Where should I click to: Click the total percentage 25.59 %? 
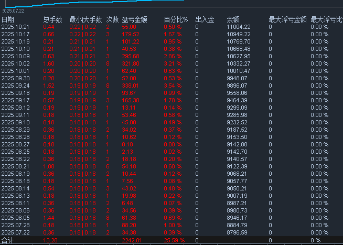(174, 240)
